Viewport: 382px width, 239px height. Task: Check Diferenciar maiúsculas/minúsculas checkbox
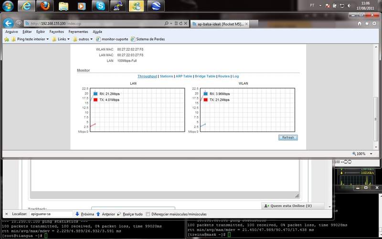(x=148, y=214)
